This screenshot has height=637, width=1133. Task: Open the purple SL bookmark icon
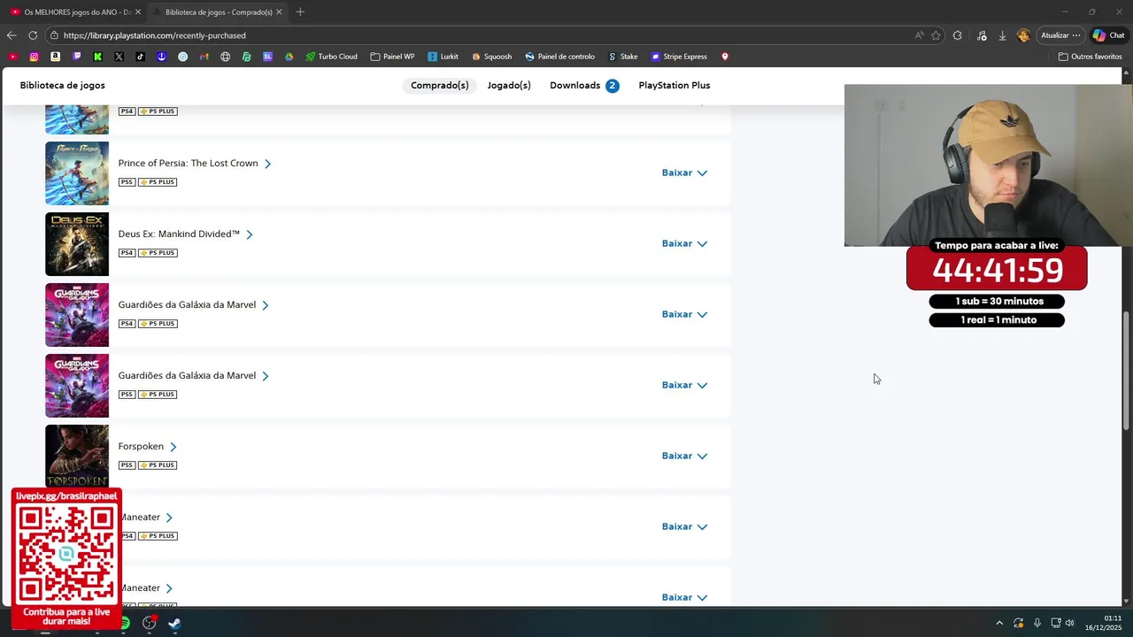(267, 57)
